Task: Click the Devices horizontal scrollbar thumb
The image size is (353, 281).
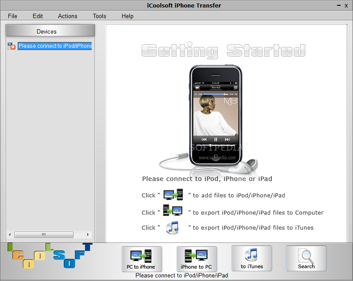Action: point(44,235)
